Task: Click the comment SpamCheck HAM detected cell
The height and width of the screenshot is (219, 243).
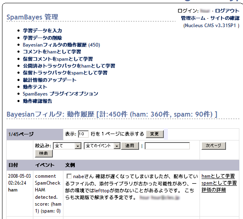Action: point(48,193)
